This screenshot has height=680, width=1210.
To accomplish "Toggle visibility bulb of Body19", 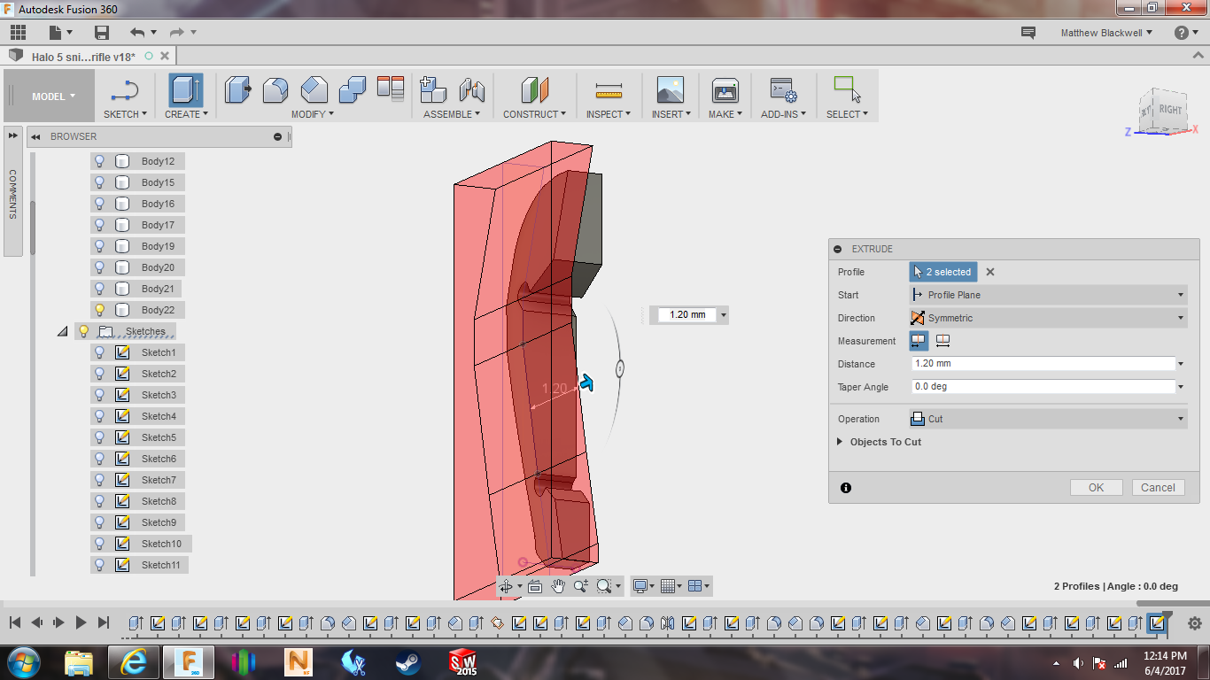I will pyautogui.click(x=100, y=246).
